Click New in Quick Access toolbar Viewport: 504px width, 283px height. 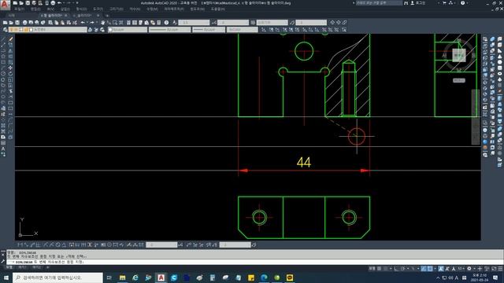[15, 3]
